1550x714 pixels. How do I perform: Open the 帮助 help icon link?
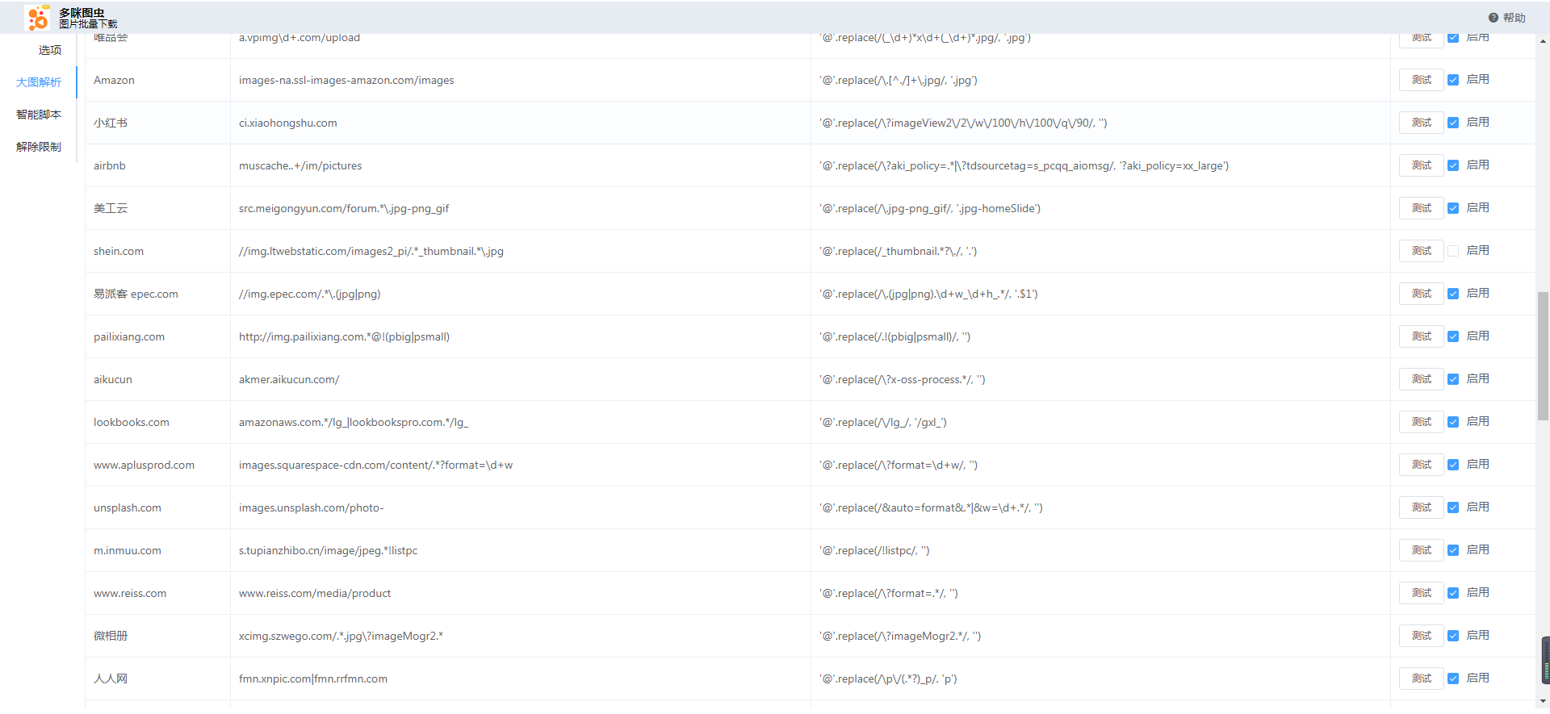[1493, 18]
